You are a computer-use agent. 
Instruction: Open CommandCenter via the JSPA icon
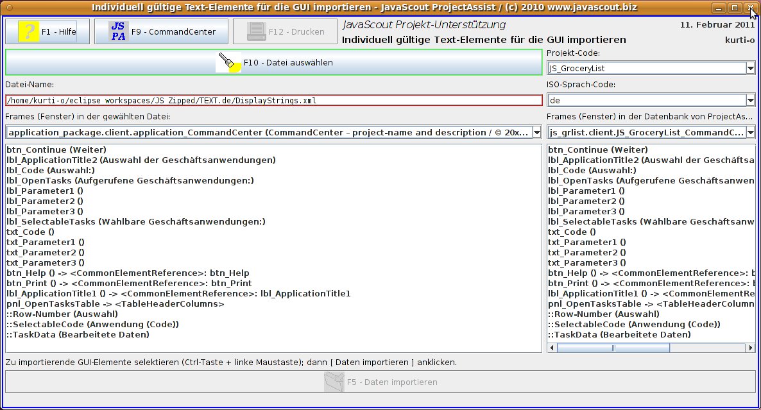(x=118, y=31)
